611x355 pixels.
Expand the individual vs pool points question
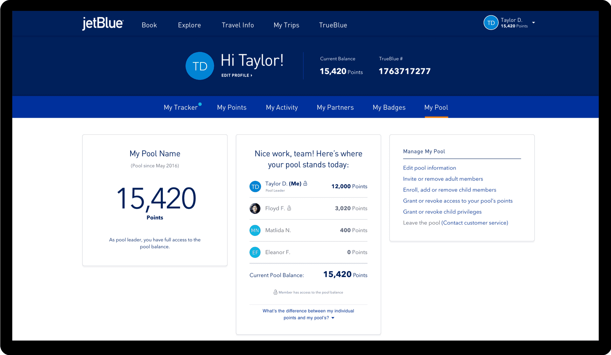(x=308, y=314)
